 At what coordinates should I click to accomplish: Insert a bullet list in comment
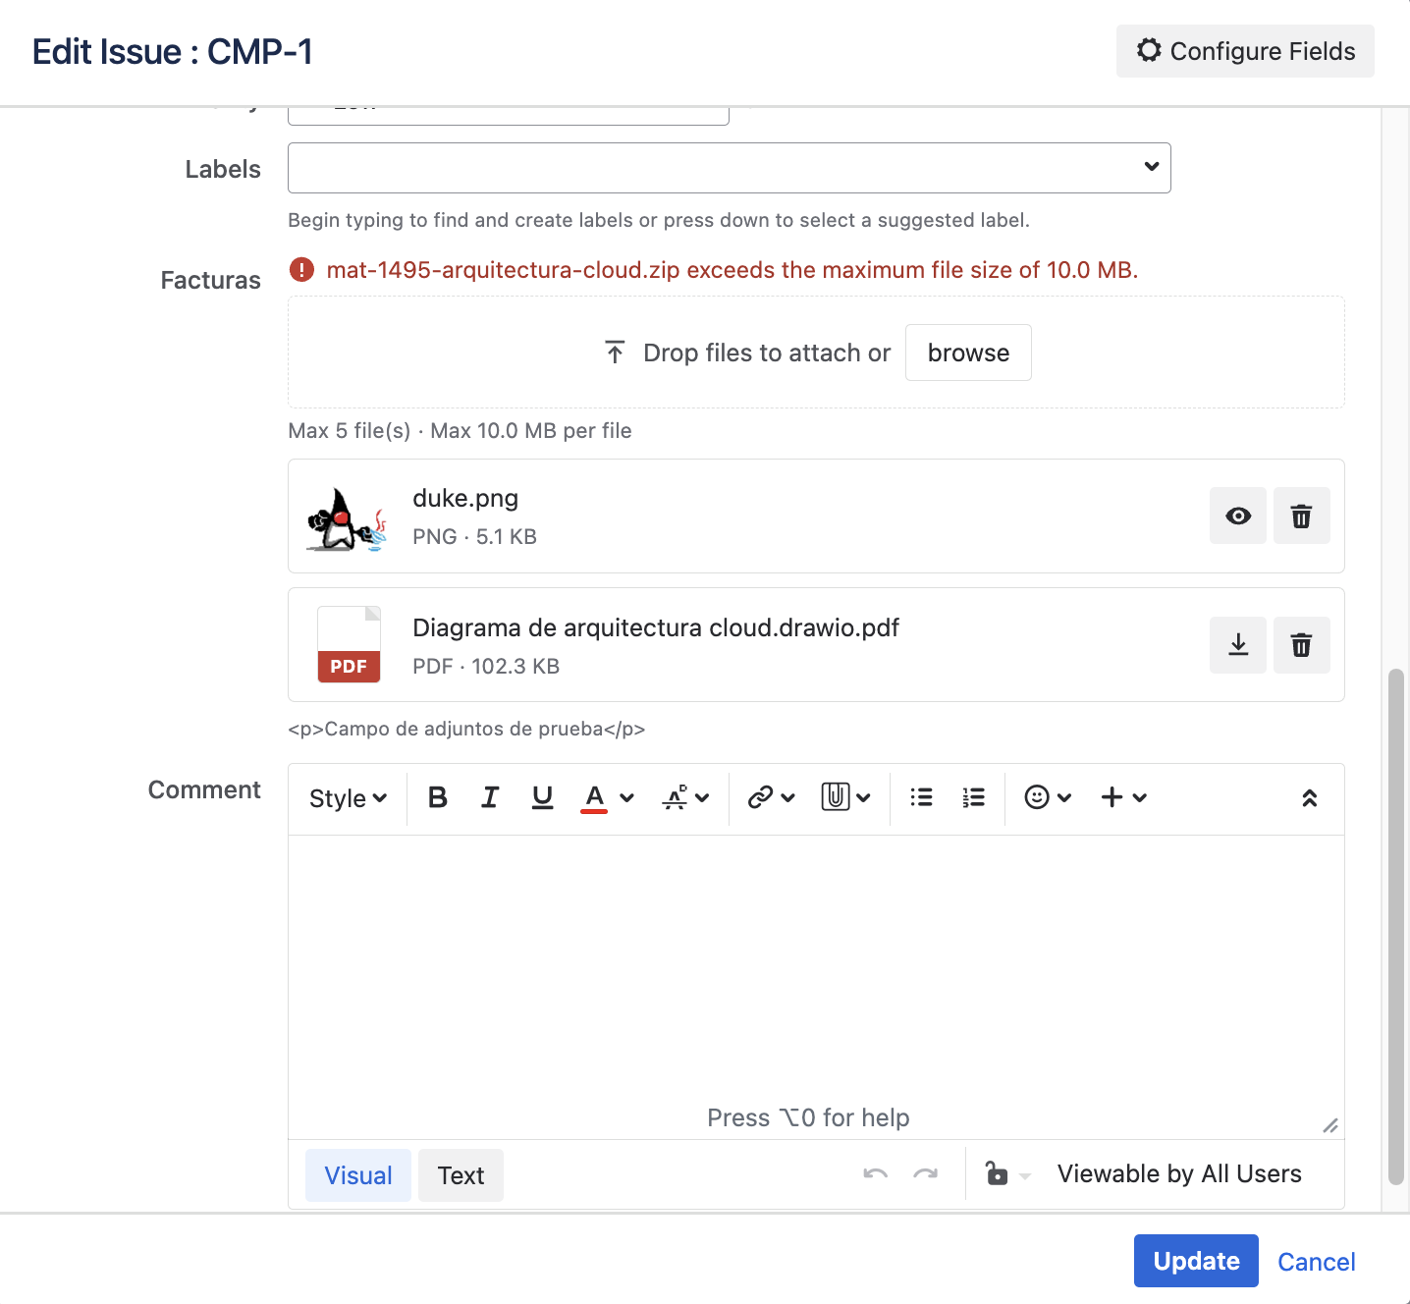tap(921, 797)
